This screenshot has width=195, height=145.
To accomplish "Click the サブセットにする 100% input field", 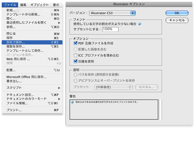I will tap(110, 29).
